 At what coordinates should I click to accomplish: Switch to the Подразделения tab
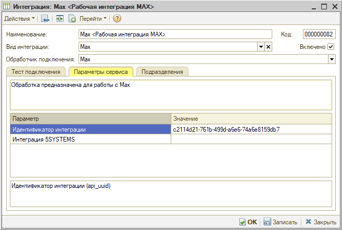point(162,72)
